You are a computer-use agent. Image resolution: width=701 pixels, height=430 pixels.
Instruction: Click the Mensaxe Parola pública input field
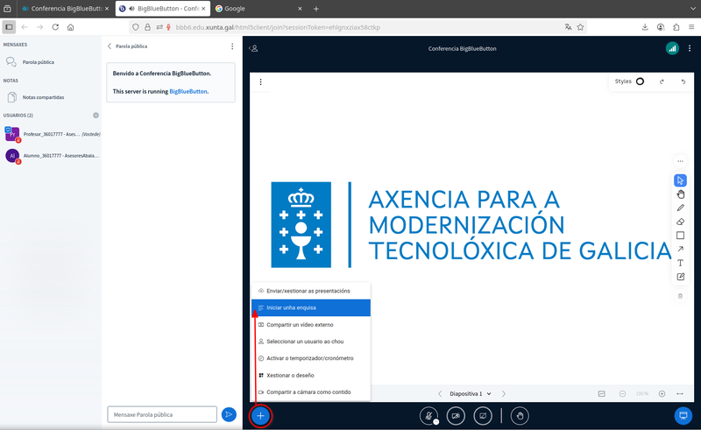[161, 414]
